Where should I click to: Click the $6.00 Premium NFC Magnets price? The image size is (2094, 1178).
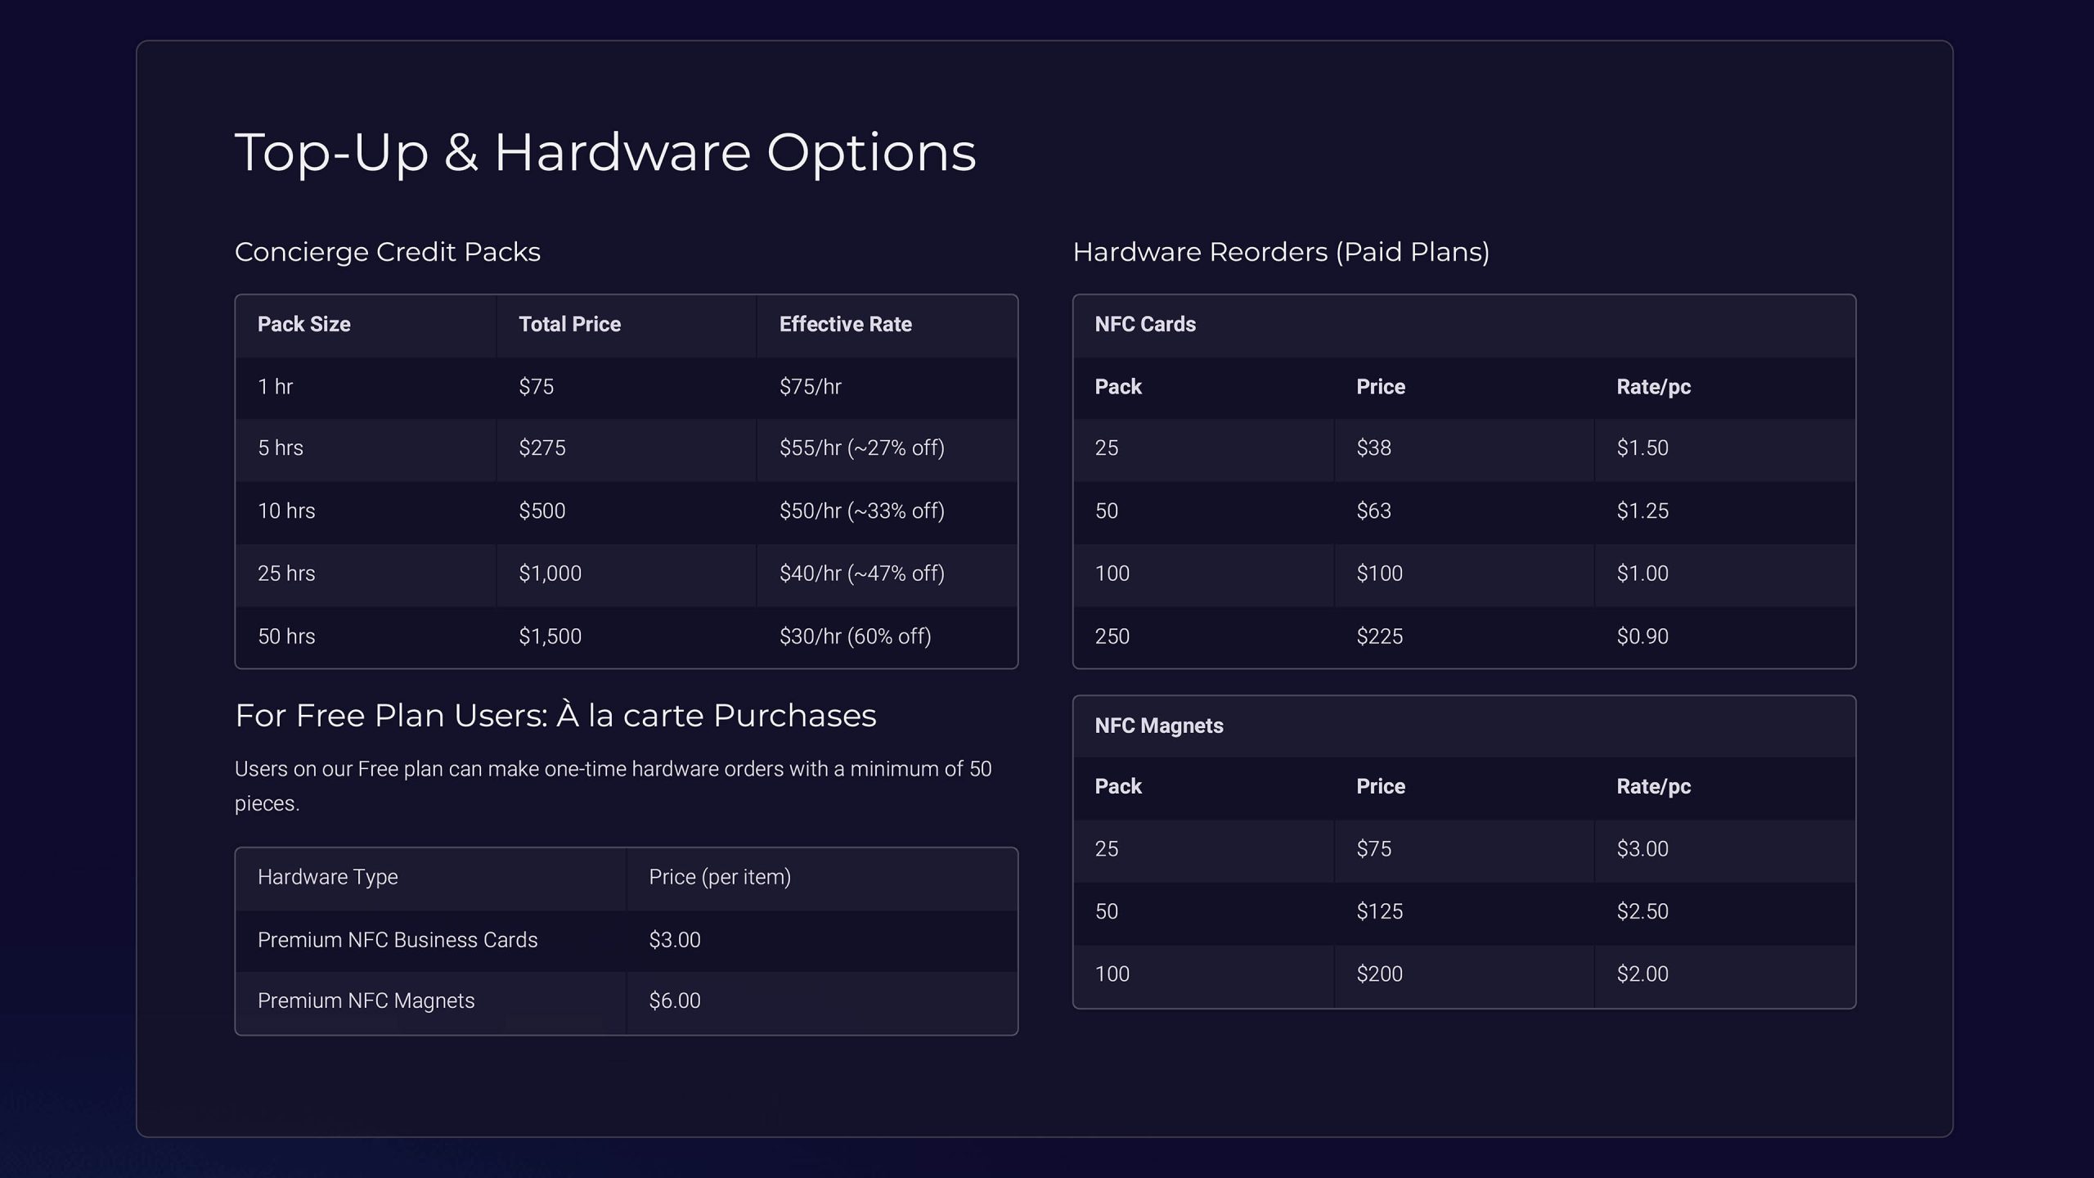[x=675, y=1000]
